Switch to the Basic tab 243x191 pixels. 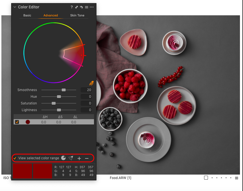[27, 15]
